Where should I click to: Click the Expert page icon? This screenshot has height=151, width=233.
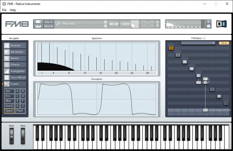pyautogui.click(x=7, y=84)
